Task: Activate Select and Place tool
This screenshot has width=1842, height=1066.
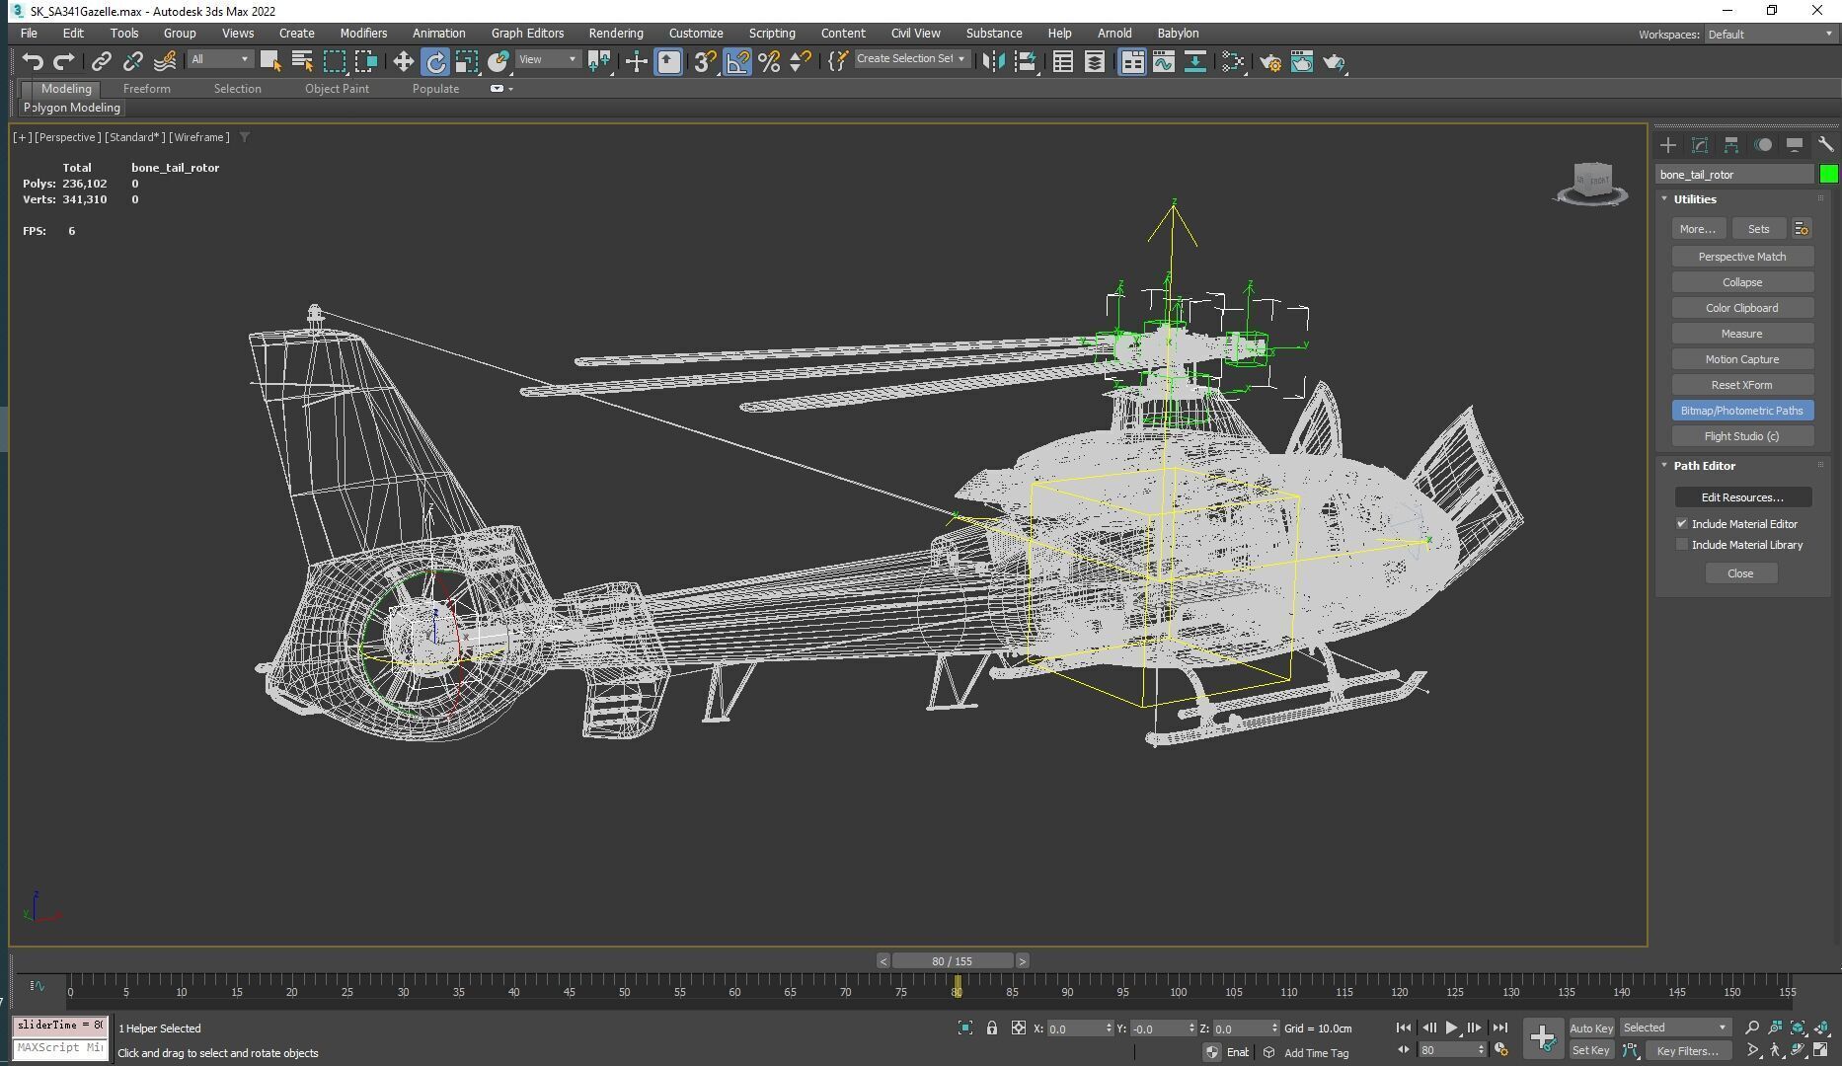Action: tap(499, 61)
